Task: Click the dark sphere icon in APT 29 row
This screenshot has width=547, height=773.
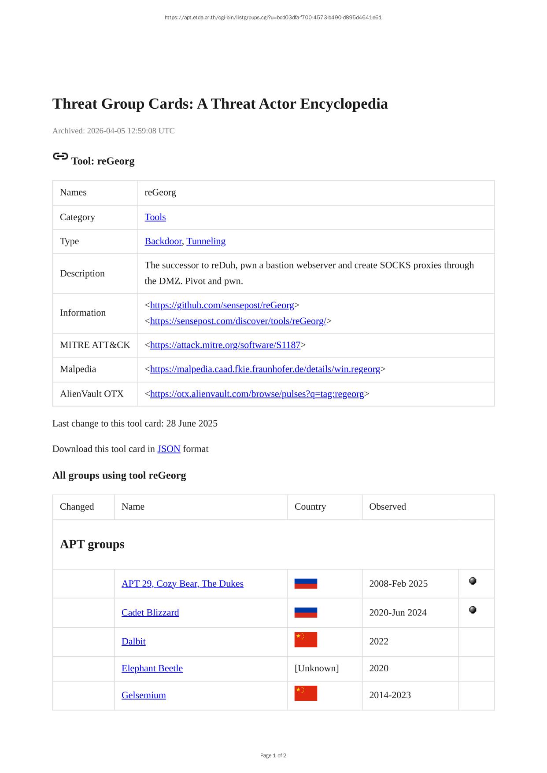Action: coord(473,581)
